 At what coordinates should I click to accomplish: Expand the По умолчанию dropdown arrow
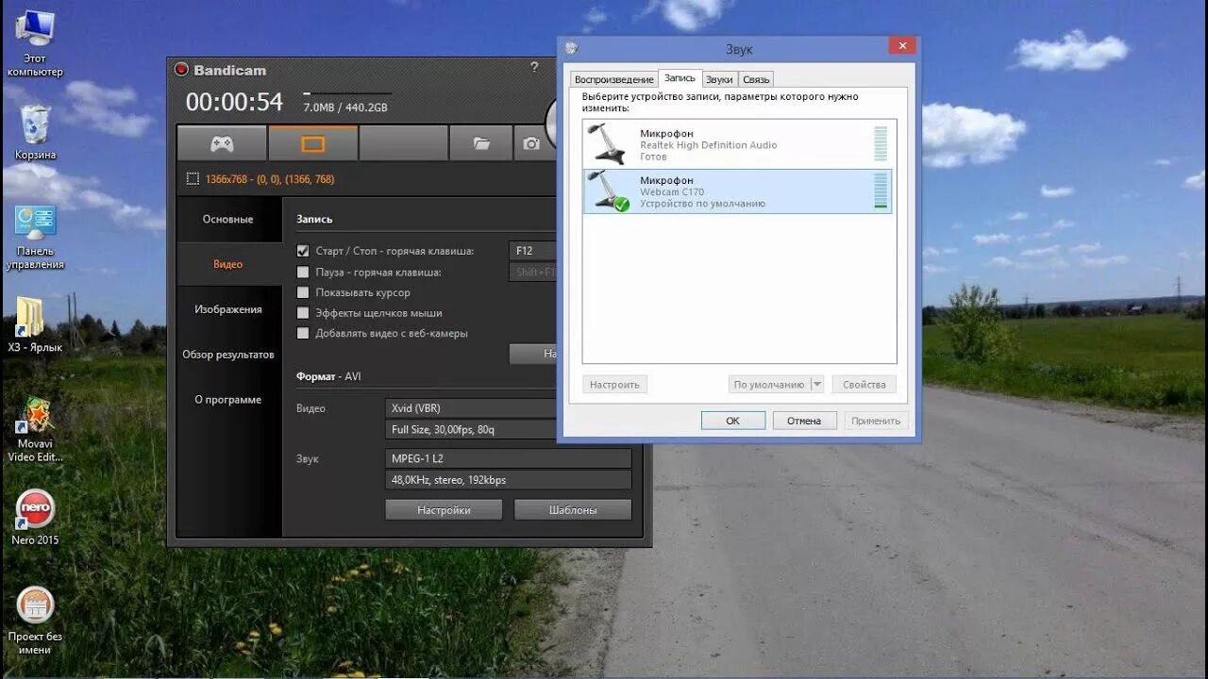tap(816, 385)
